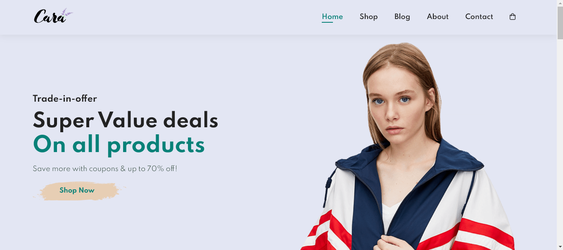Click the "Trade-in-offer" text
563x250 pixels.
65,99
